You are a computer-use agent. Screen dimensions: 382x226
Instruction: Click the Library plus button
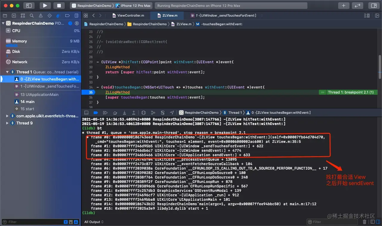click(x=344, y=6)
